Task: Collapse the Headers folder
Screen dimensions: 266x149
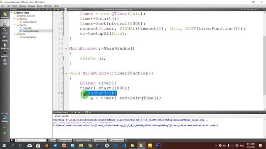Action: (x=15, y=19)
